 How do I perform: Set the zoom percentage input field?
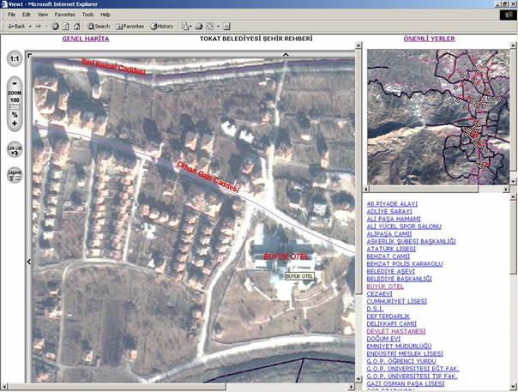pos(15,107)
